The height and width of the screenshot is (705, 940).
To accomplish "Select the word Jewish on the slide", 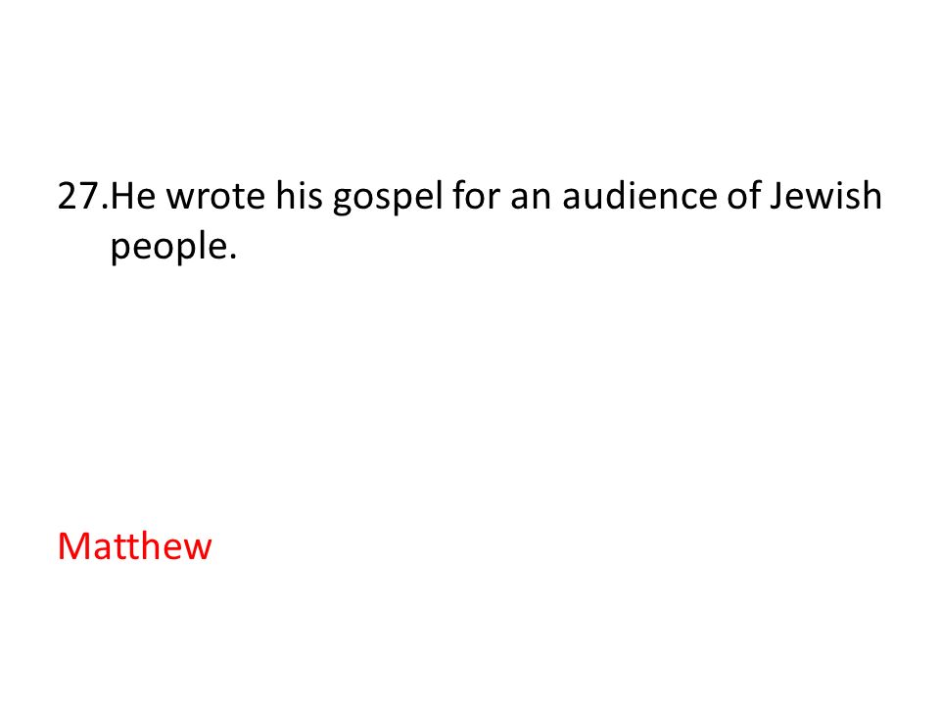I will [825, 196].
